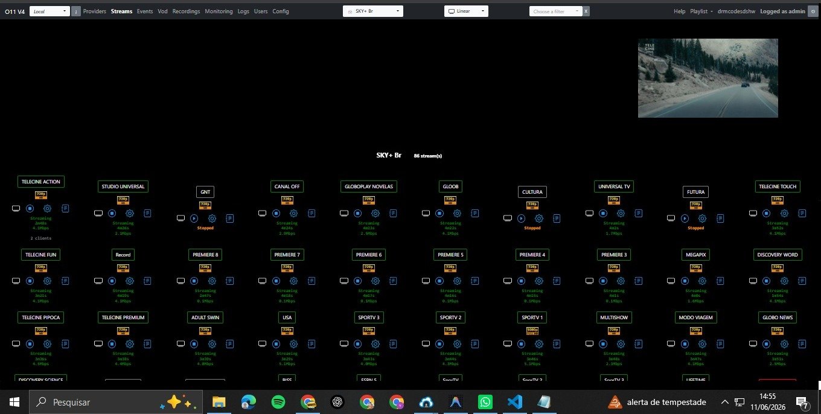Open admin settings gear in top-right corner
This screenshot has height=414, width=821.
click(x=813, y=11)
